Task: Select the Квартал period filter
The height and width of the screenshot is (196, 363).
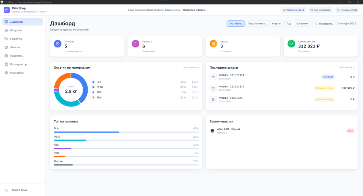Action: pos(276,24)
